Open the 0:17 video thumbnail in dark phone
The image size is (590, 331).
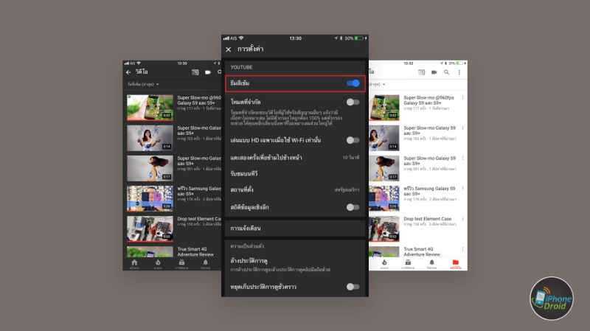click(150, 168)
